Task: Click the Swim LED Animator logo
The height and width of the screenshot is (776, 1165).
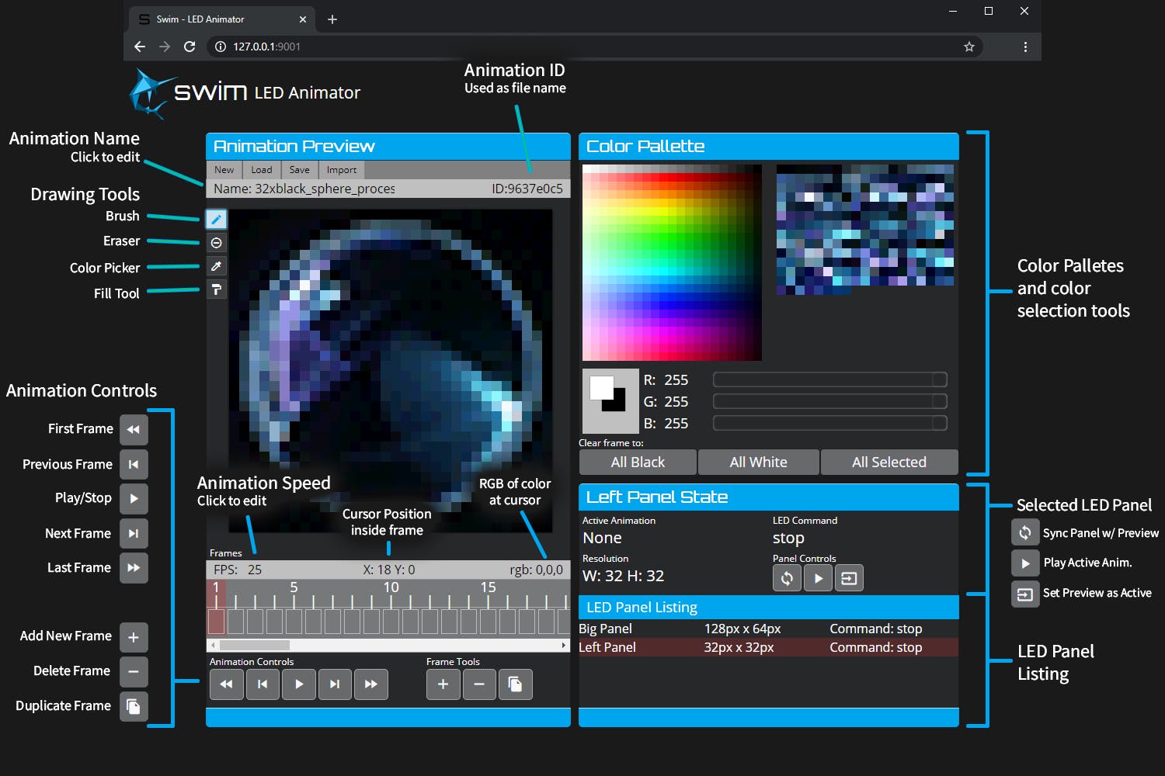Action: (x=245, y=93)
